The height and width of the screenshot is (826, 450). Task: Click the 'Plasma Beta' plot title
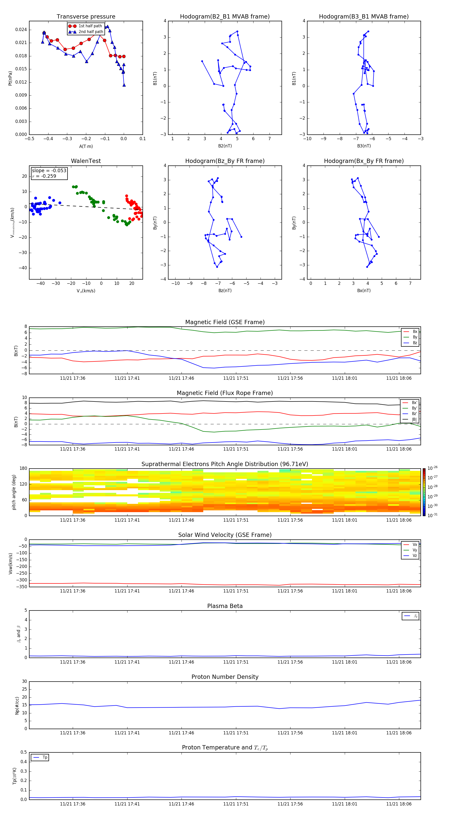(225, 606)
